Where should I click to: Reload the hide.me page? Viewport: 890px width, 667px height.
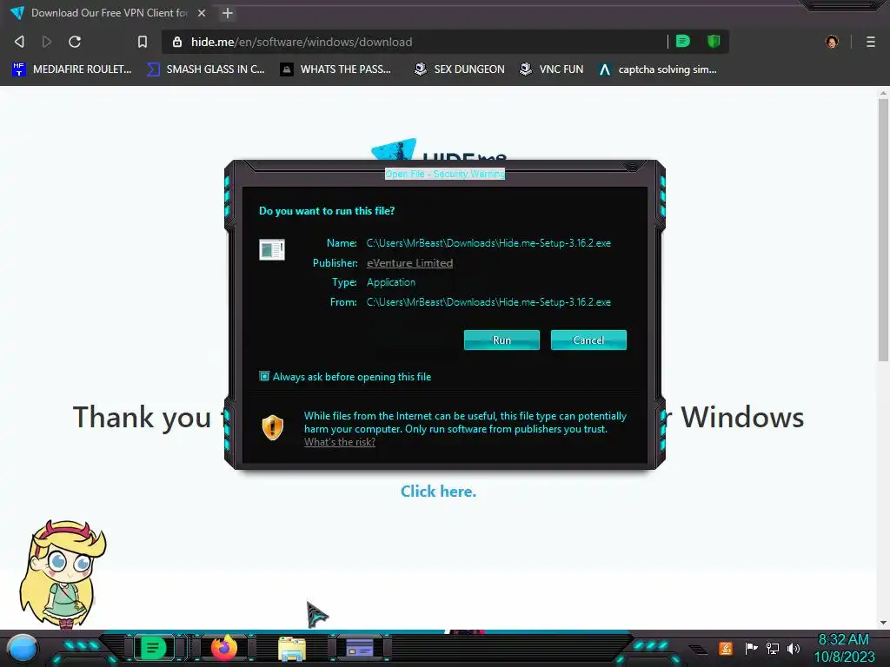pyautogui.click(x=75, y=42)
